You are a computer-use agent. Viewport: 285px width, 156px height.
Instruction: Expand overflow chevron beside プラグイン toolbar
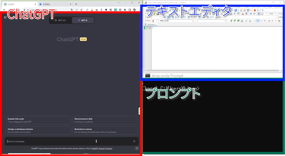coord(157,21)
